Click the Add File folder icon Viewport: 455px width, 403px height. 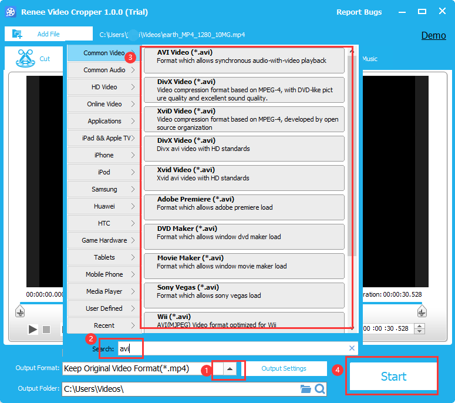point(17,34)
